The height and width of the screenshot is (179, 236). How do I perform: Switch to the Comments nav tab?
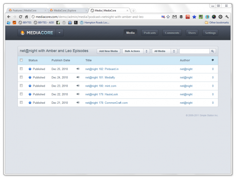(x=172, y=33)
